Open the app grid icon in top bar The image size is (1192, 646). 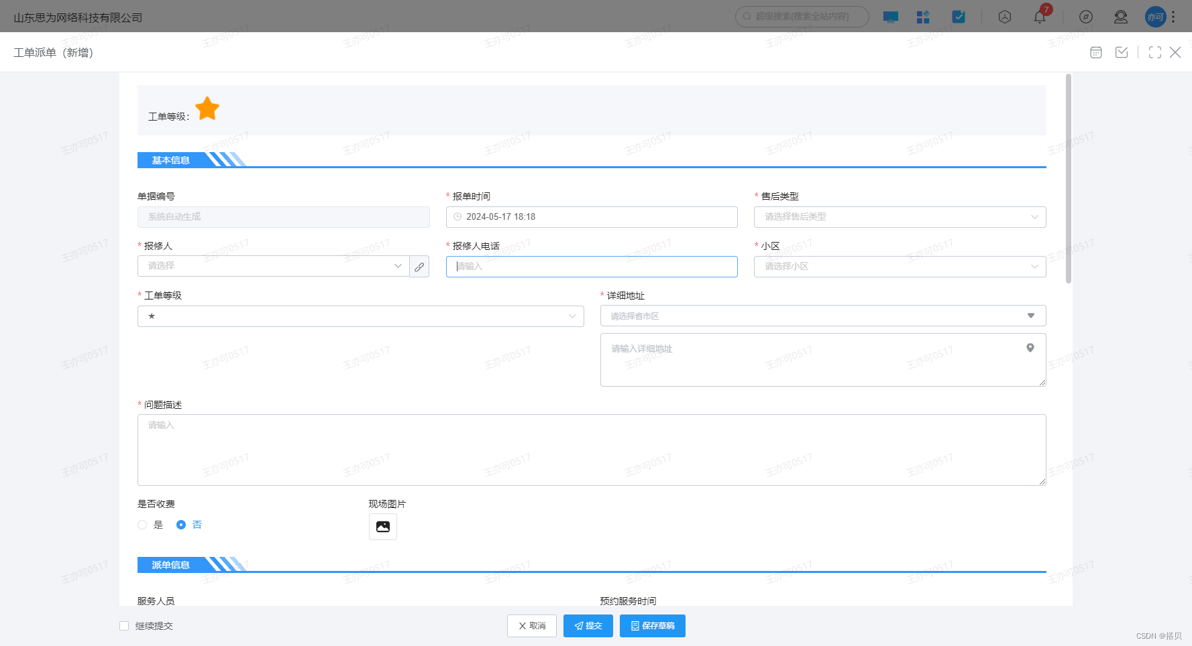click(x=923, y=17)
